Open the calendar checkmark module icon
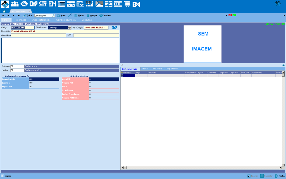The height and width of the screenshot is (179, 286). [x=80, y=4]
